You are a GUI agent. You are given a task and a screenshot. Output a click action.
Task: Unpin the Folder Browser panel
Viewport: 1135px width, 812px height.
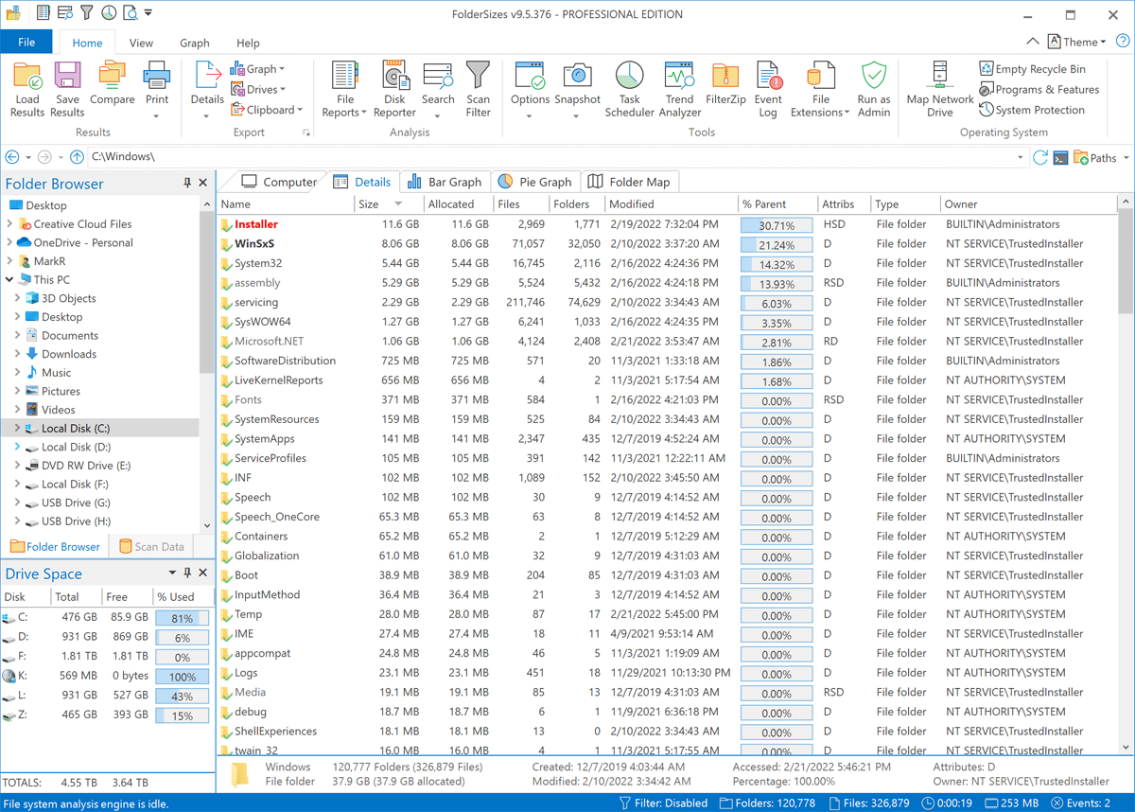(x=186, y=183)
